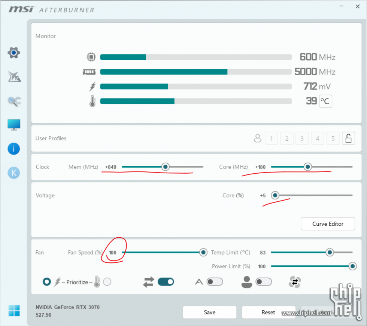Click the Power Limit slider handle
367x326 pixels.
[x=352, y=266]
